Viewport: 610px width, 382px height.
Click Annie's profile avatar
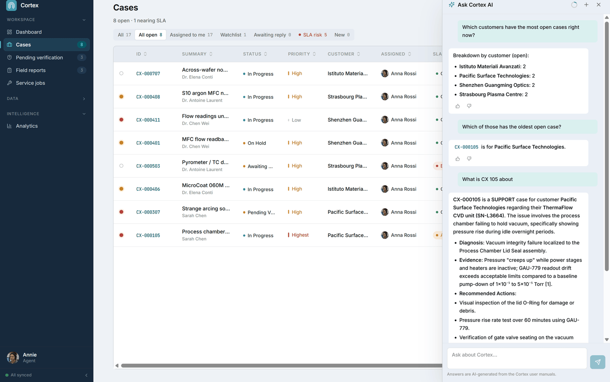point(13,358)
